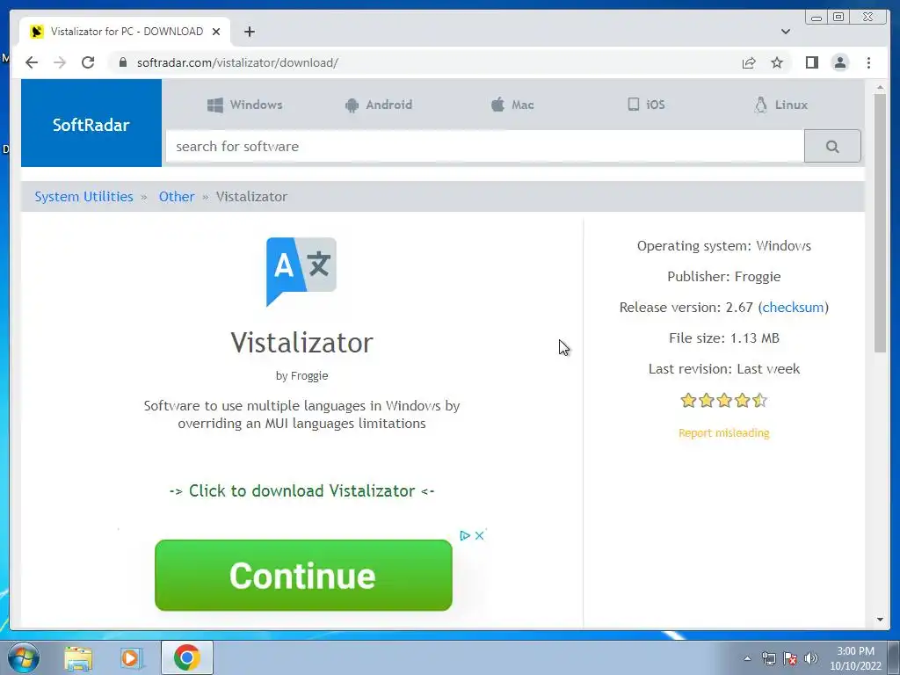Viewport: 900px width, 675px height.
Task: Open the Mac software category
Action: tap(512, 105)
